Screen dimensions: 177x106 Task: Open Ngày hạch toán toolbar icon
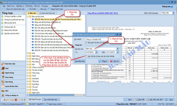[x=49, y=9]
